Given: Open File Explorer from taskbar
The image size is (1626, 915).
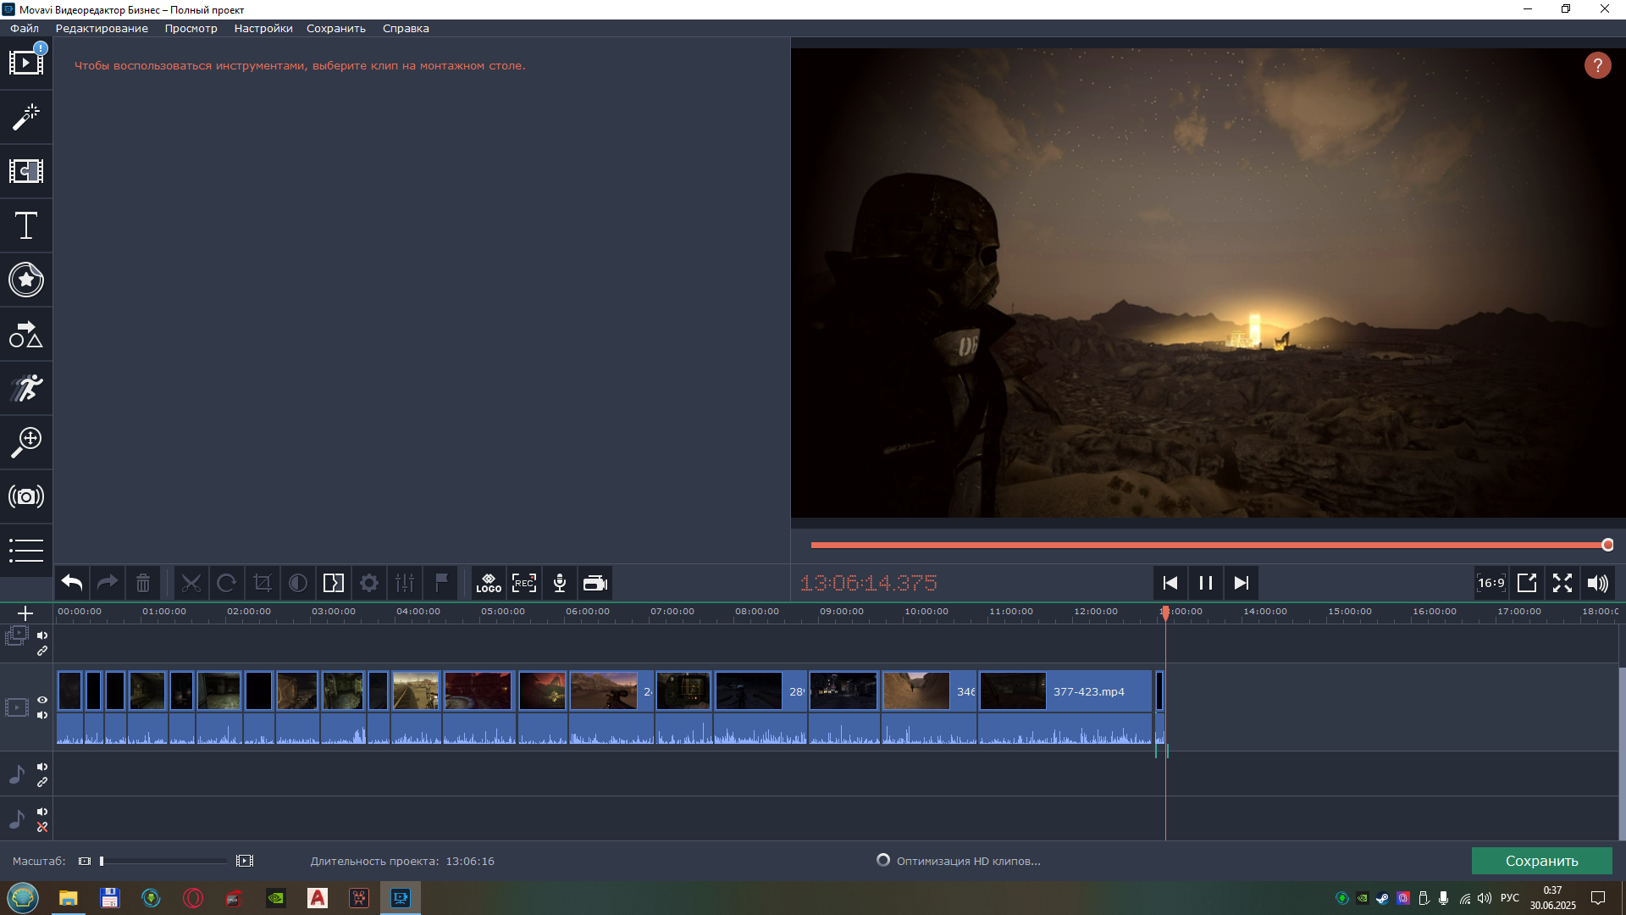Looking at the screenshot, I should click(68, 898).
